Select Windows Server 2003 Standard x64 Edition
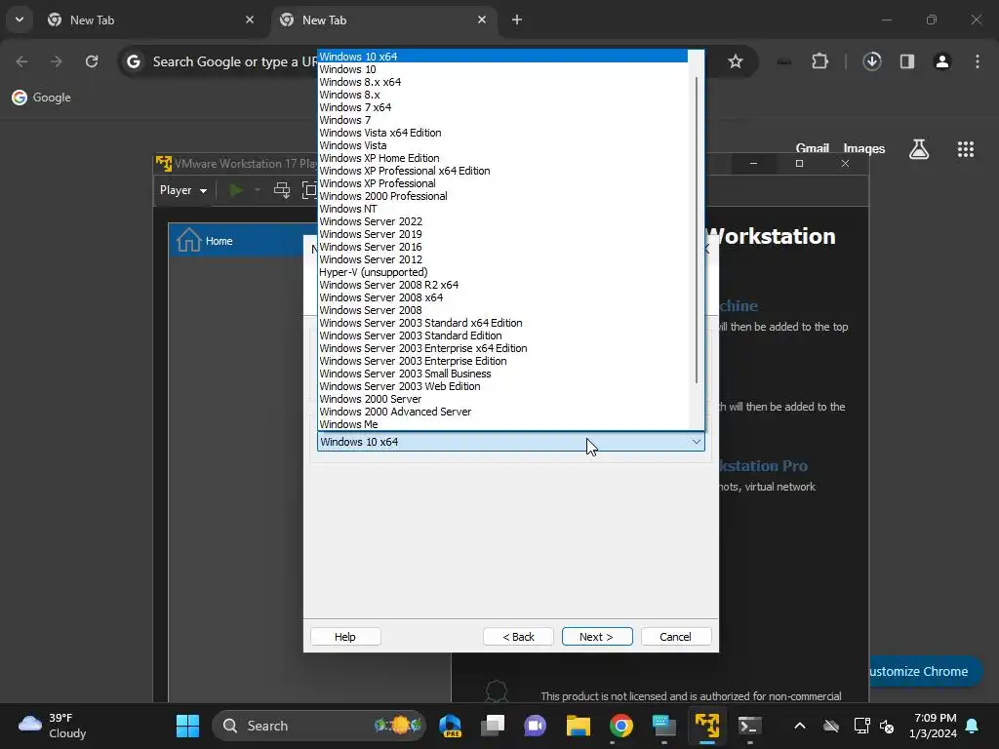Screen dimensions: 999x749 coord(502,323)
